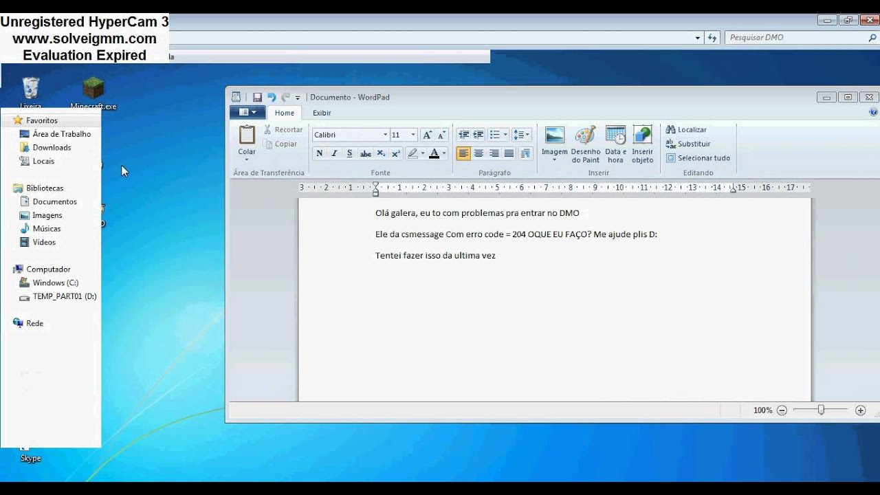Toggle superscript formatting
880x495 pixels.
pos(396,153)
